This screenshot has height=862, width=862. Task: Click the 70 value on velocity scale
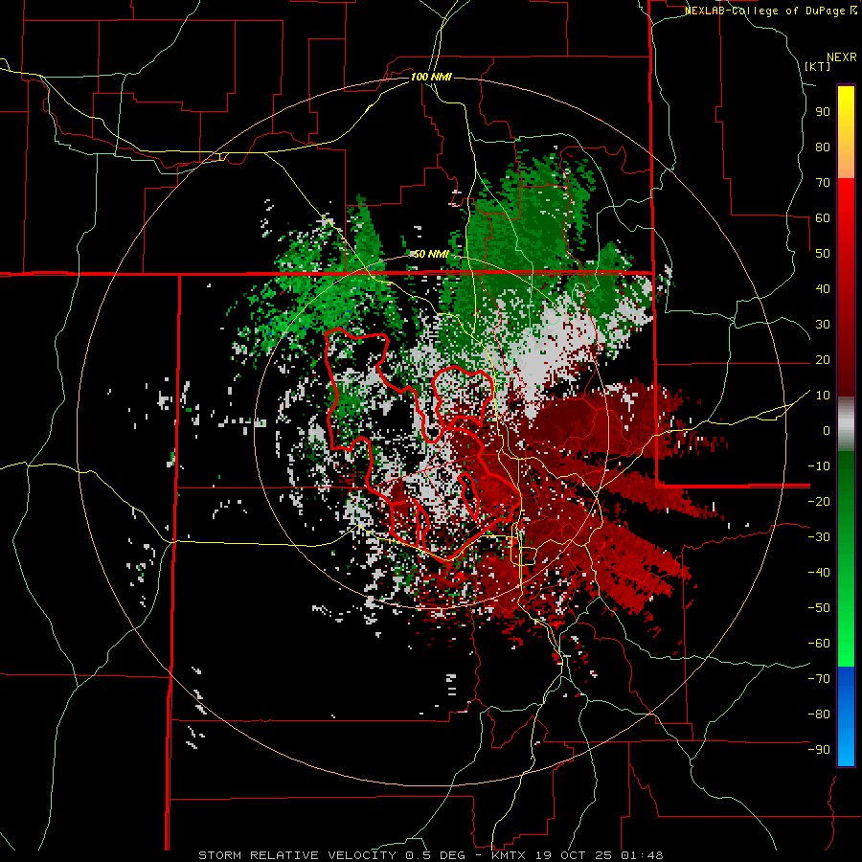pyautogui.click(x=823, y=183)
